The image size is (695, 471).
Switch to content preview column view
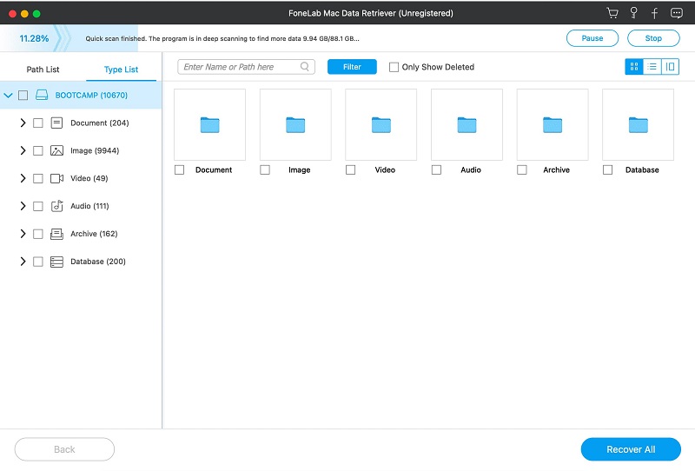(670, 67)
